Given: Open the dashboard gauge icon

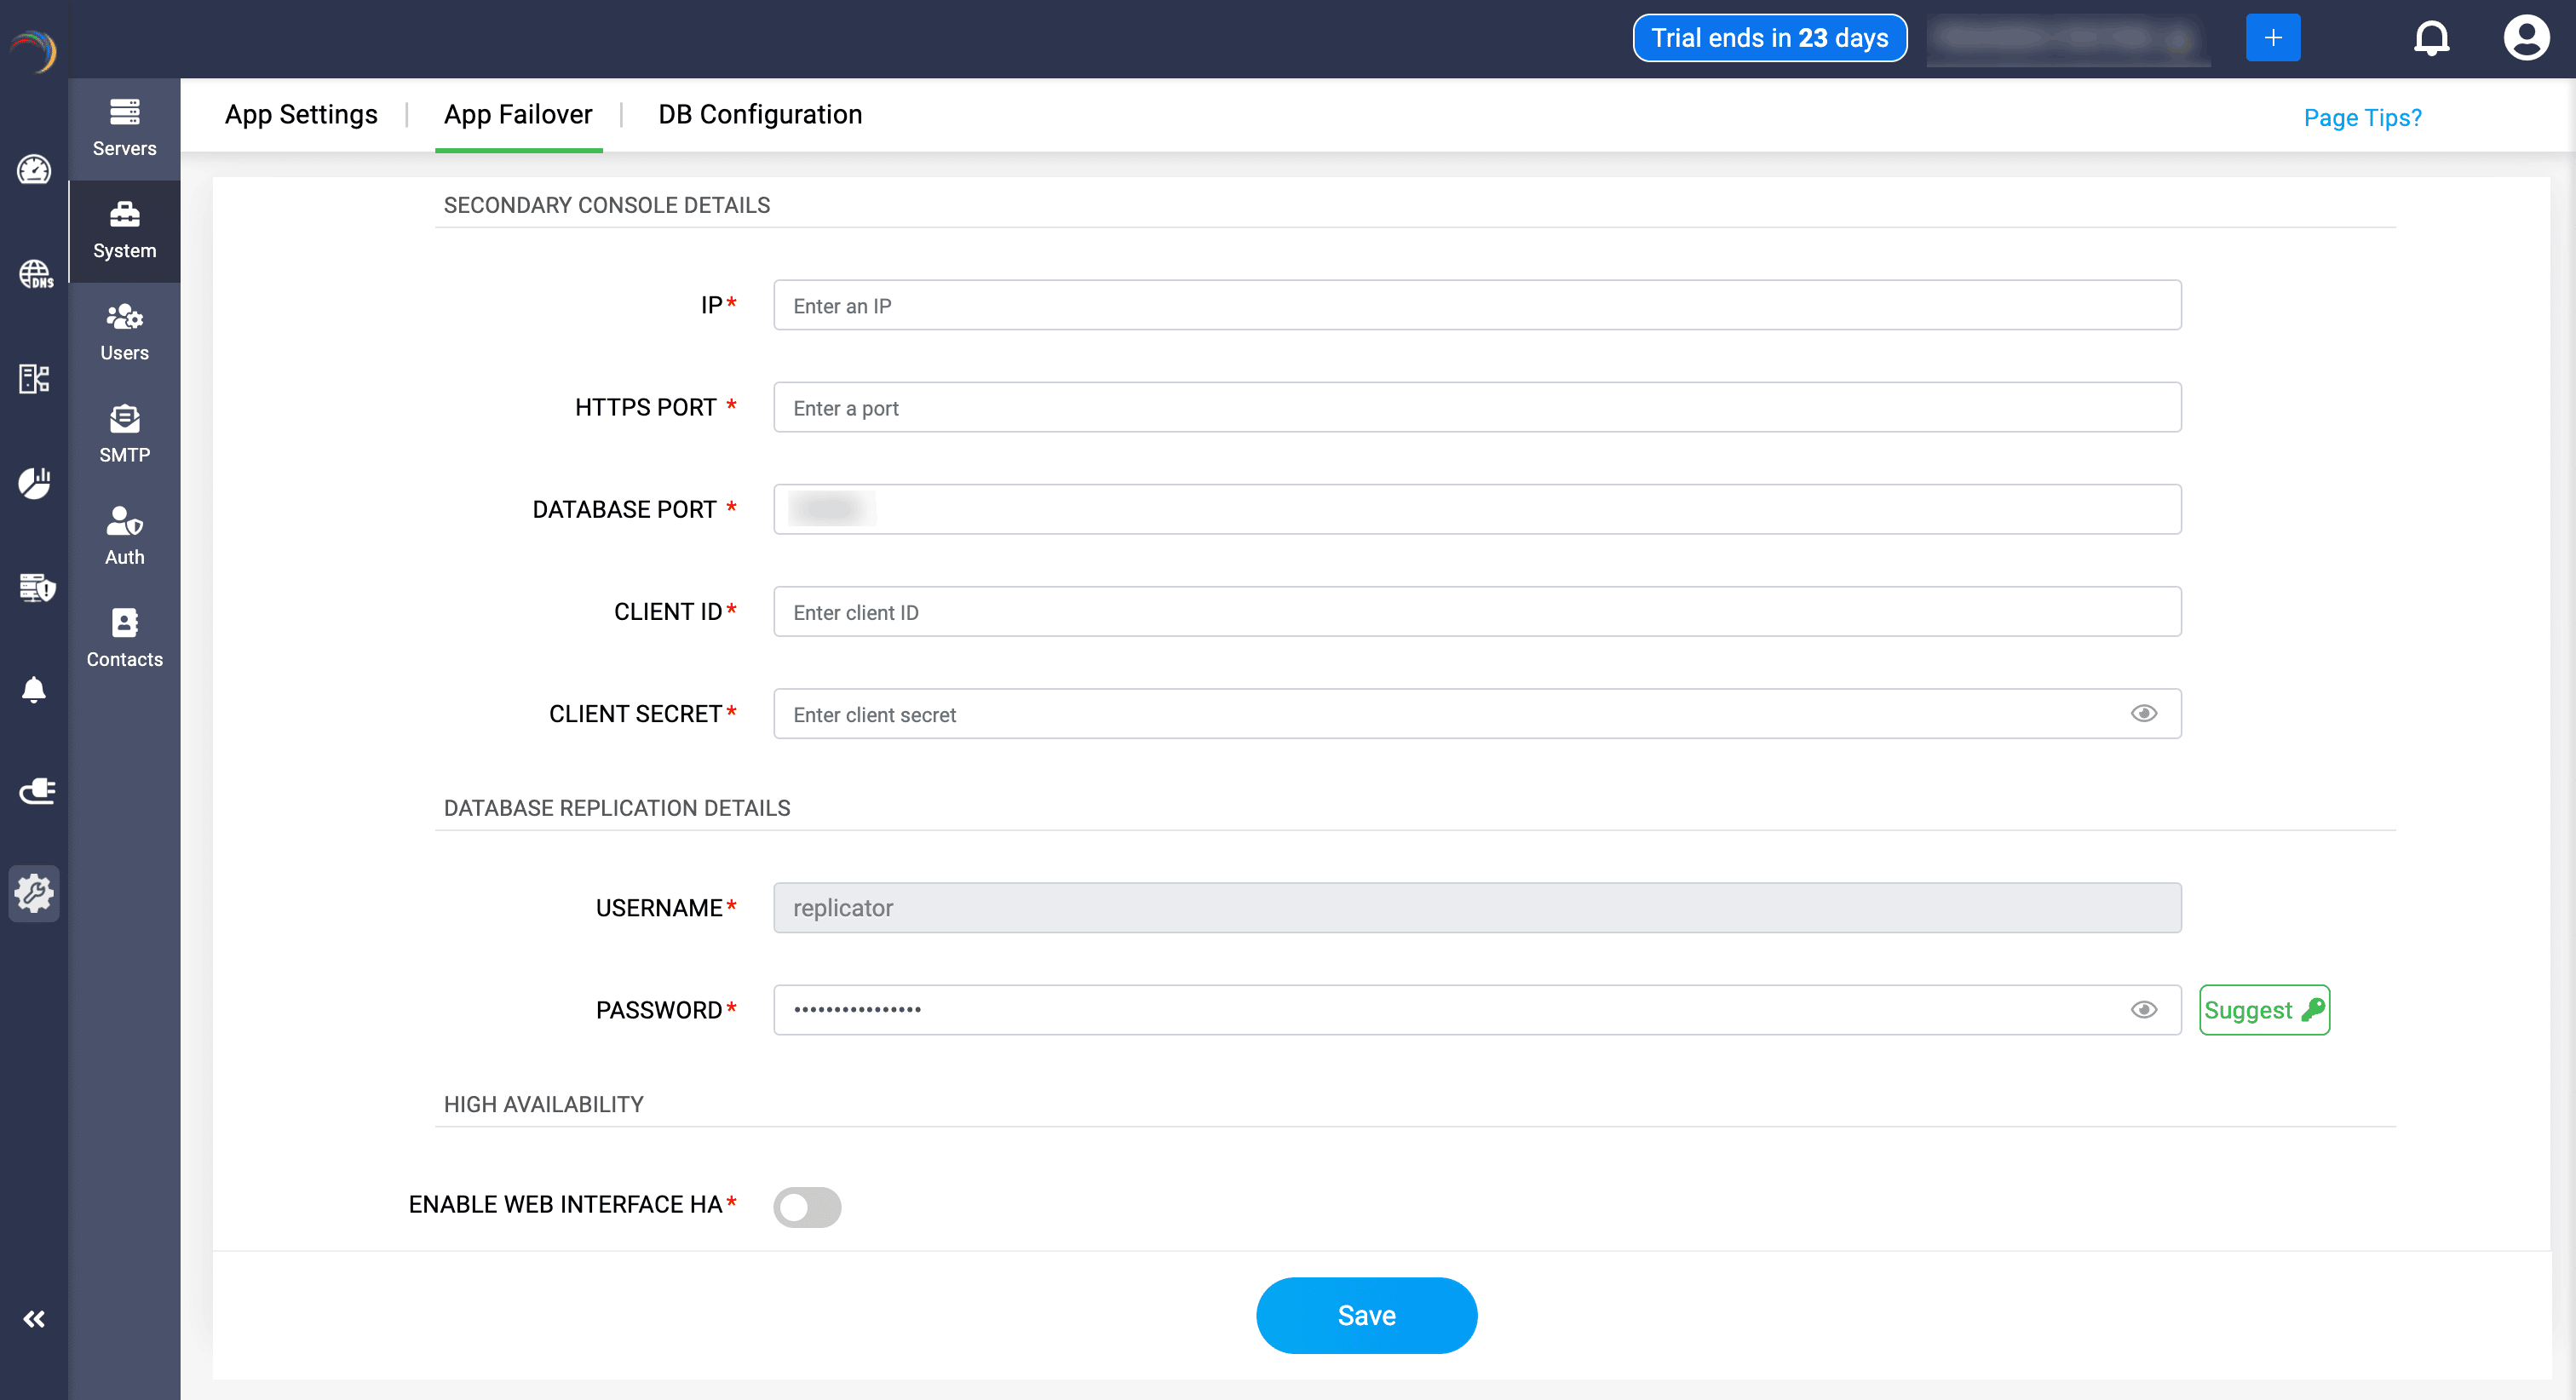Looking at the screenshot, I should [x=34, y=170].
